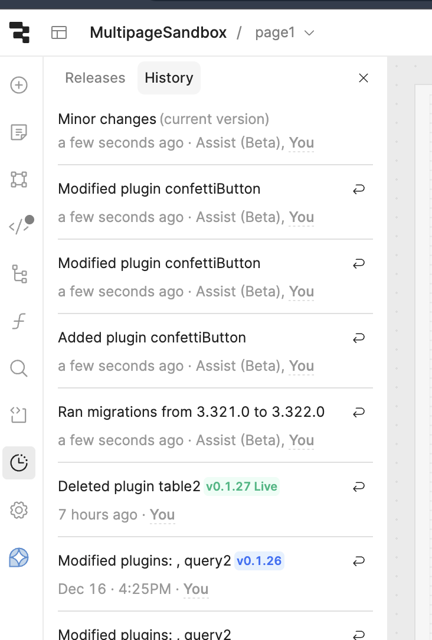
Task: Select the History tab
Action: [x=169, y=78]
